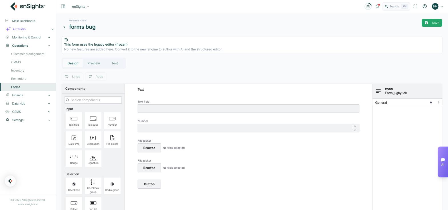Image resolution: width=448 pixels, height=210 pixels.
Task: Open the help icon
Action: (425, 6)
